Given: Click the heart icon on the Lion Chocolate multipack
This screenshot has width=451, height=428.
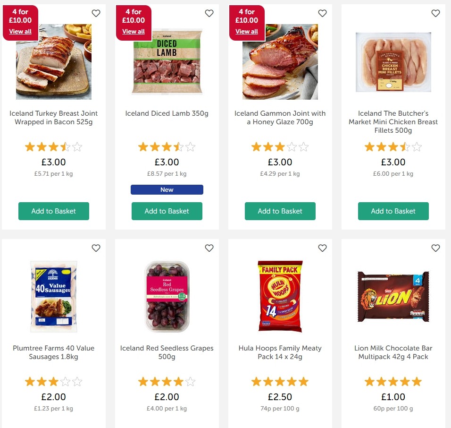Looking at the screenshot, I should pyautogui.click(x=435, y=248).
